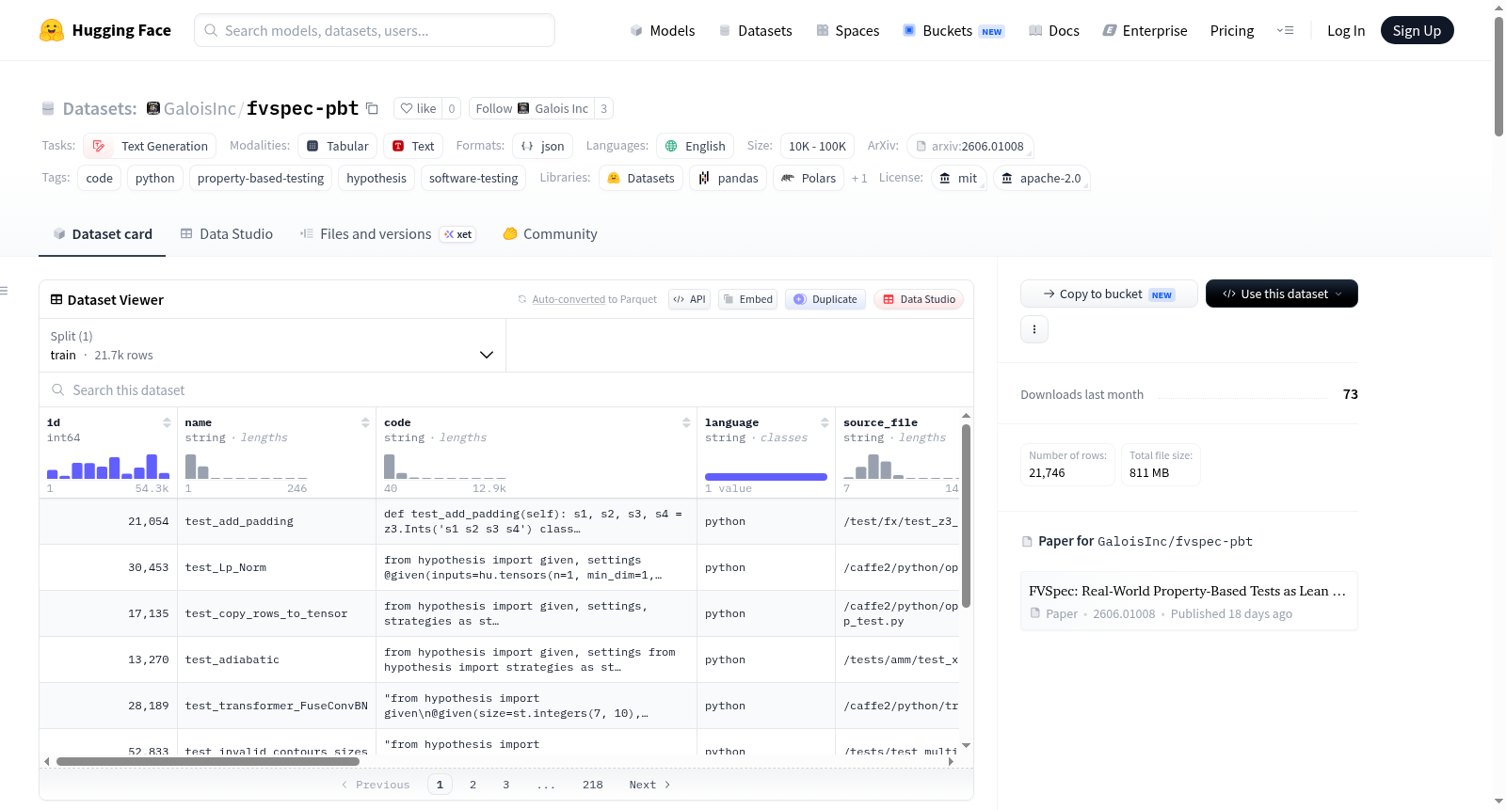Viewport: 1506px width, 810px height.
Task: Click the Pricing link
Action: pyautogui.click(x=1232, y=30)
